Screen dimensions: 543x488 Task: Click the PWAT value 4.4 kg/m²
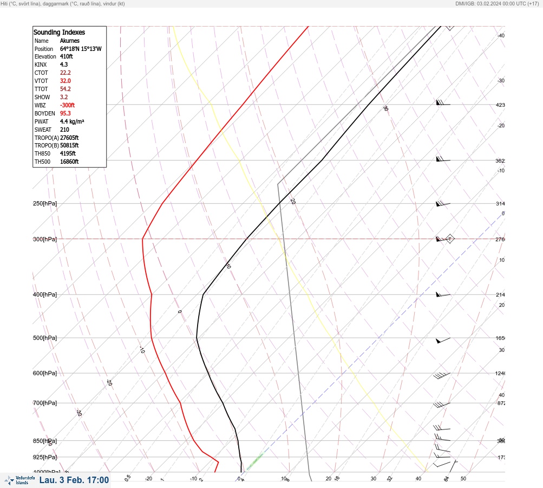pyautogui.click(x=72, y=121)
